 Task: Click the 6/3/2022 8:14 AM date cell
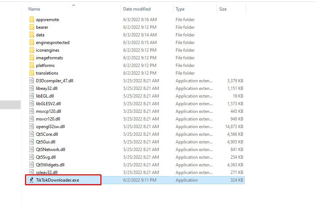pos(140,35)
